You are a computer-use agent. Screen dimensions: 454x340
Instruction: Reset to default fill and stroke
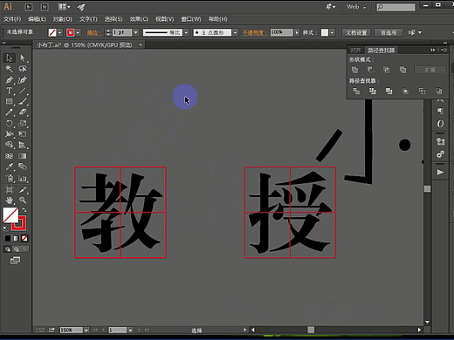[x=6, y=228]
